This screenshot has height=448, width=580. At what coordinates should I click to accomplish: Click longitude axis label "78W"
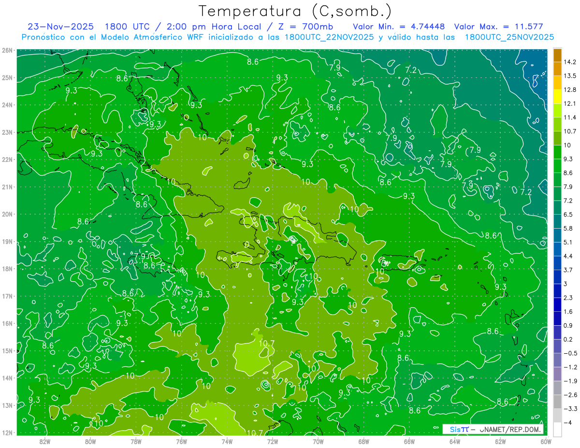(x=136, y=441)
